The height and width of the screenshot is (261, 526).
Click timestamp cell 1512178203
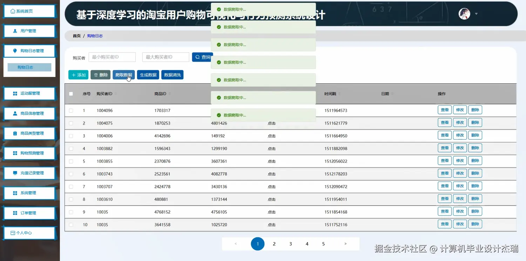tap(336, 174)
